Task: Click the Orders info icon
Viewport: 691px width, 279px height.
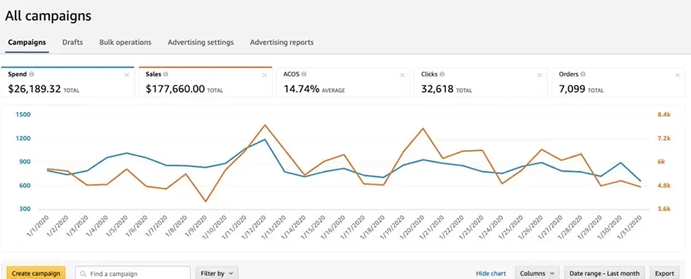Action: pyautogui.click(x=583, y=74)
